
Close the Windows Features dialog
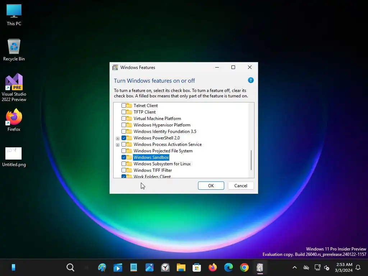[x=250, y=67]
